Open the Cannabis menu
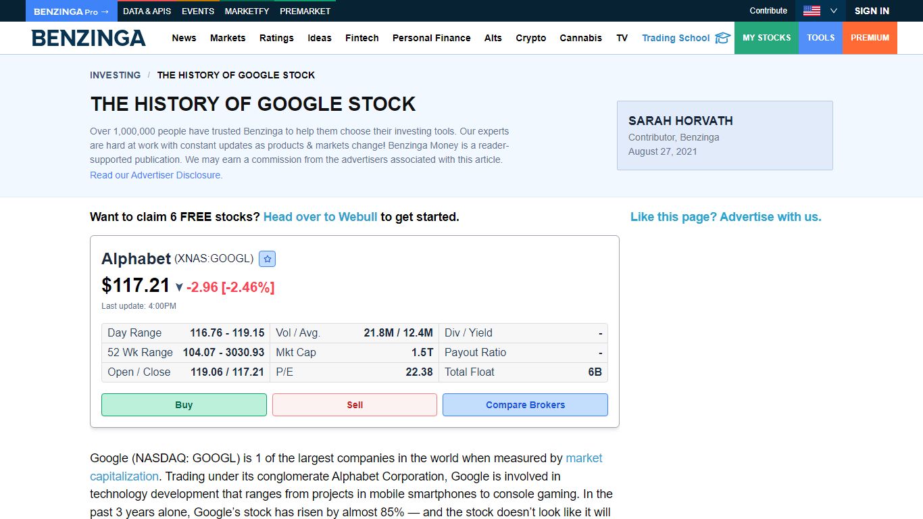Screen dimensions: 923x519 pyautogui.click(x=581, y=38)
